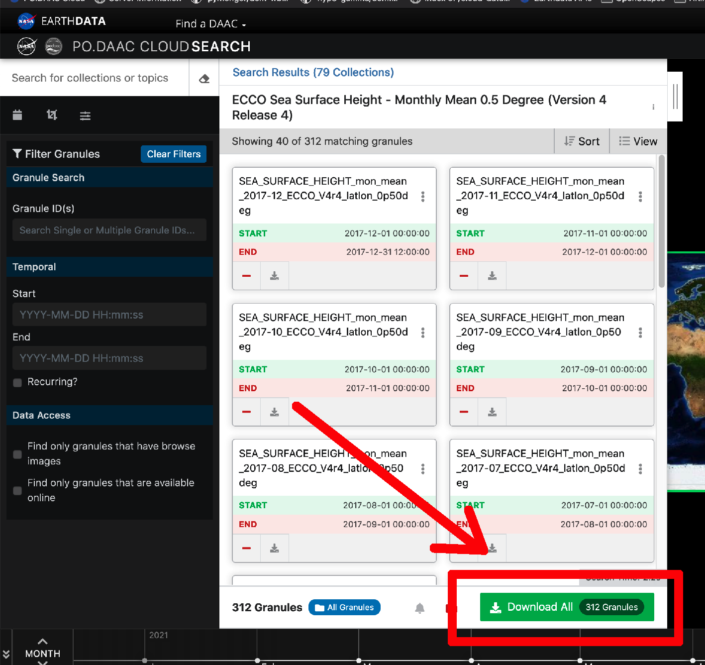Collapse the timeline with double chevron
Screen dimensions: 705x665
click(x=6, y=654)
